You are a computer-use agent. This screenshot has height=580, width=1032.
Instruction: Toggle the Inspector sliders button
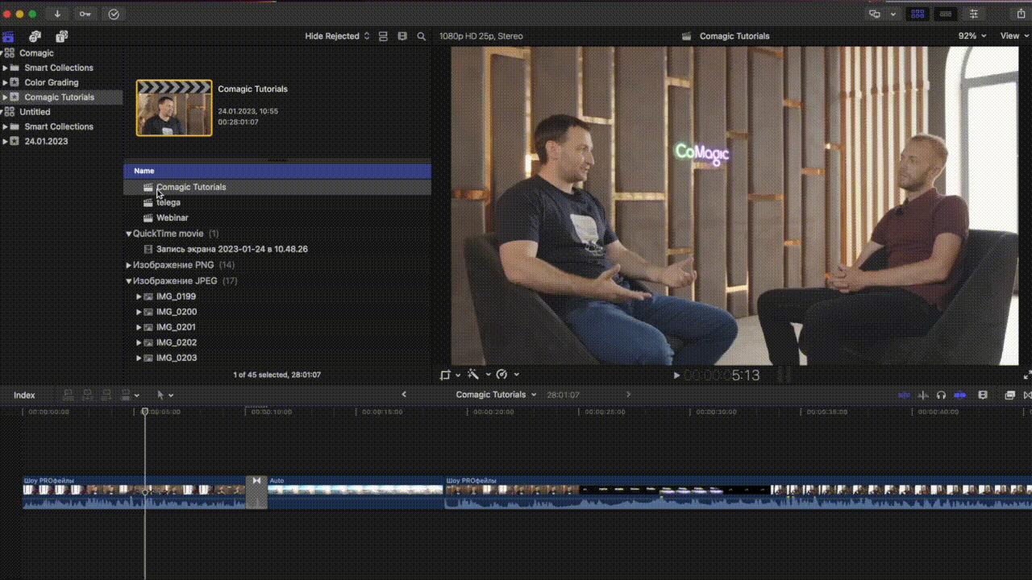(974, 14)
